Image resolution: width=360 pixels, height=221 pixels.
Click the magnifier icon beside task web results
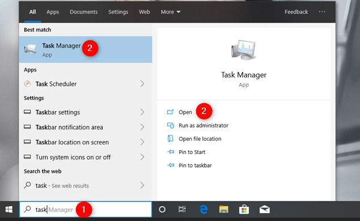coord(27,185)
